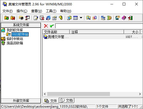Click the wrench and gear settings icon
This screenshot has height=109, width=143.
109,18
